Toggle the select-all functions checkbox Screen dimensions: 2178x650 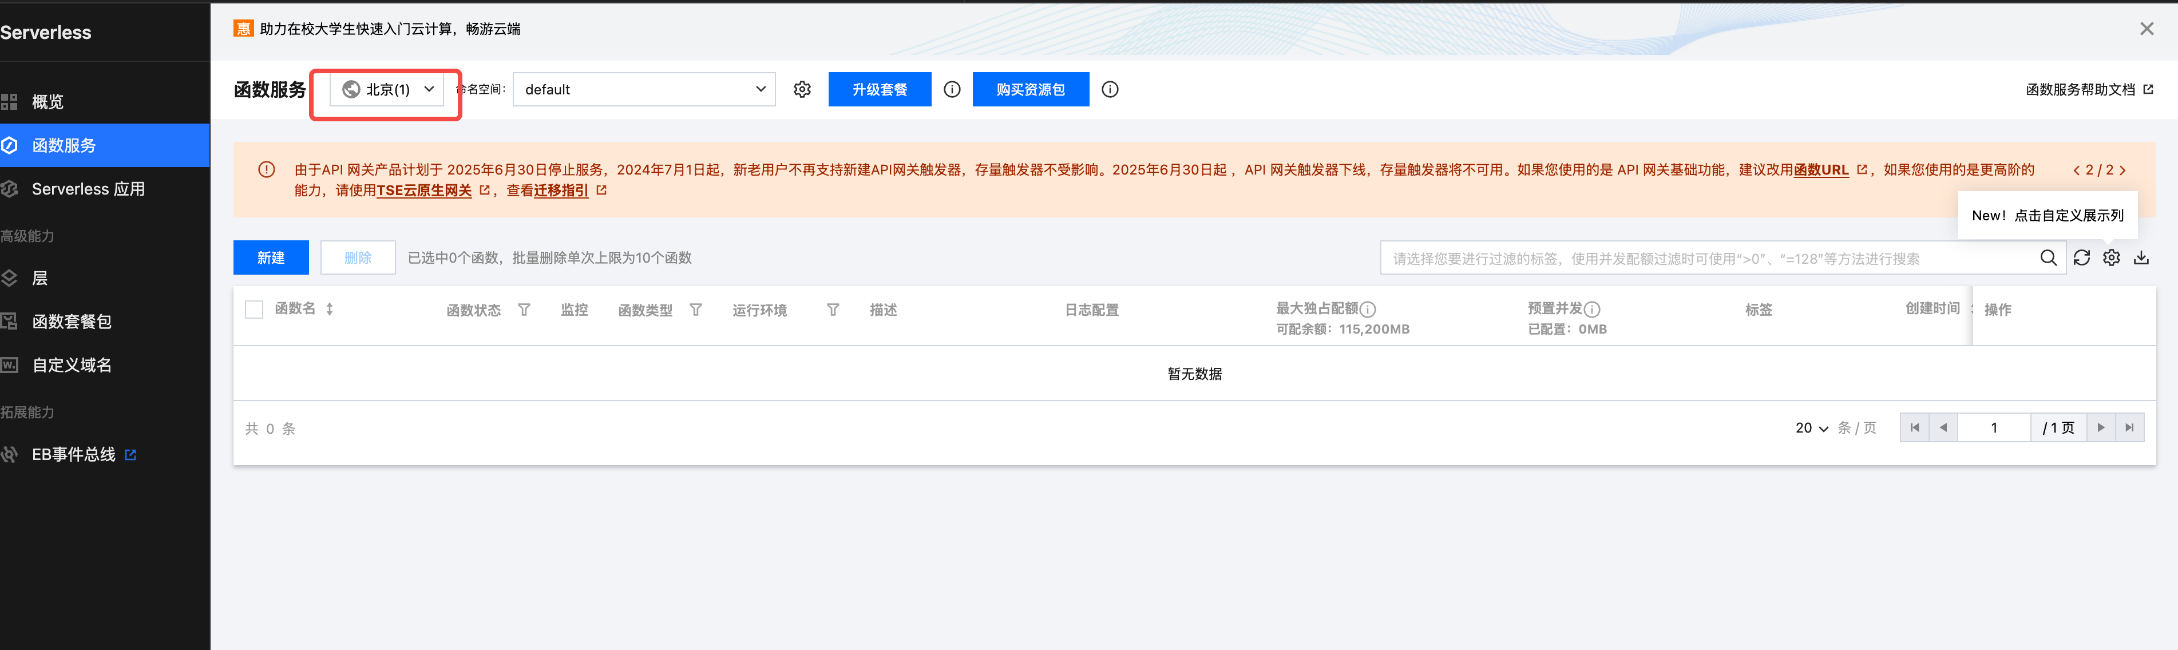pos(254,310)
